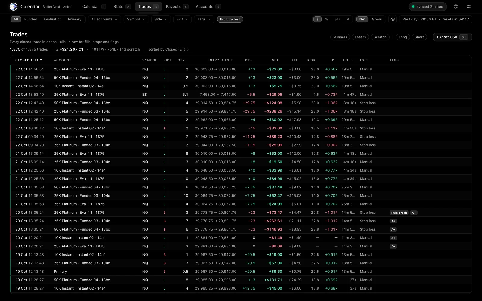Viewport: 482px width, 301px height.
Task: Switch to Gross values mode
Action: click(377, 19)
